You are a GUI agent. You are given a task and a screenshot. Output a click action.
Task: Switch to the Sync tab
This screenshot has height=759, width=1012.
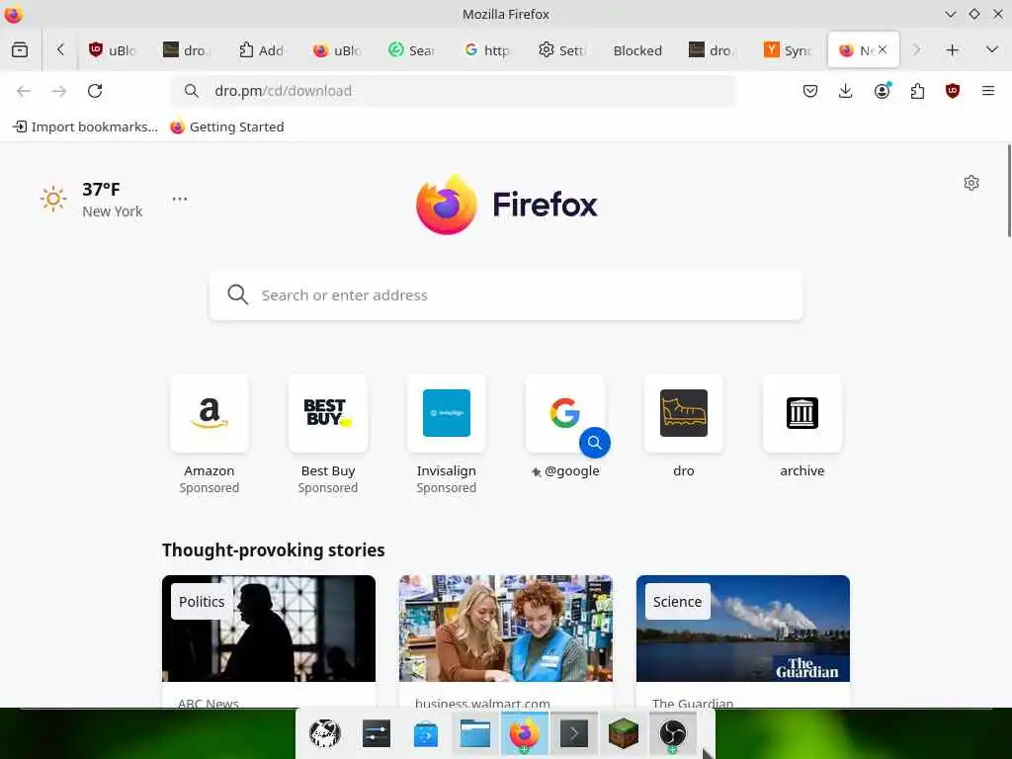788,49
